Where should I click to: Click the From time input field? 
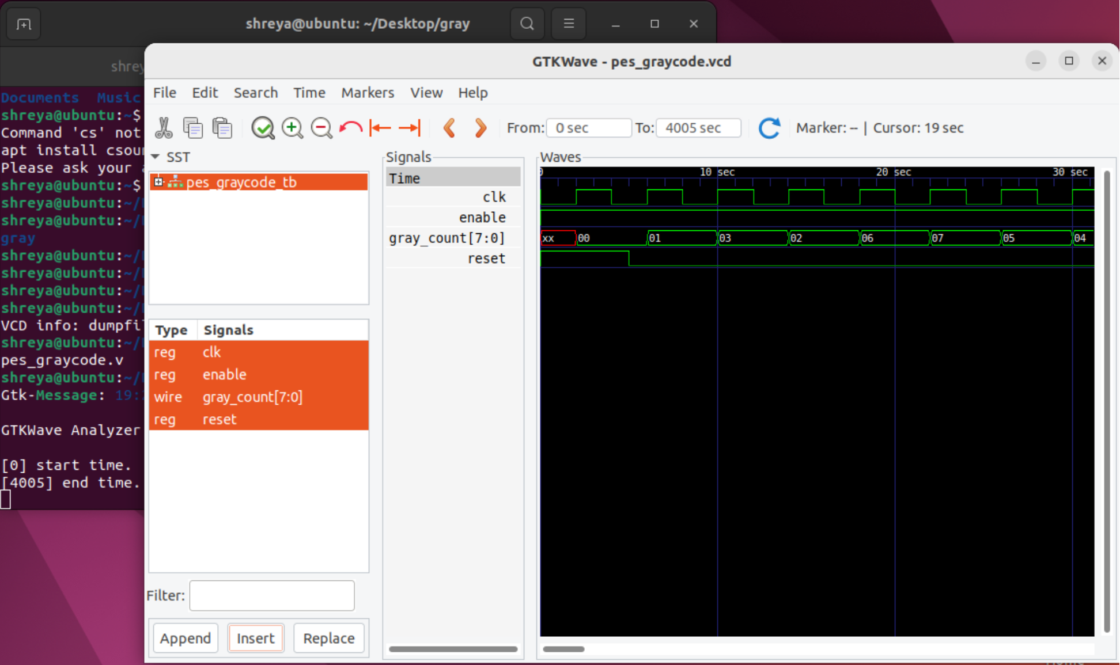(588, 128)
